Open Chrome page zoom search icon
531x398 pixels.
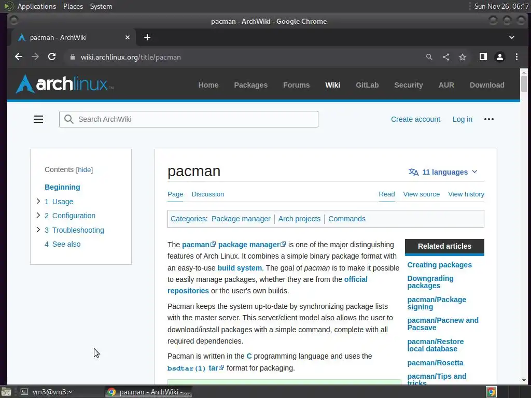tap(429, 57)
